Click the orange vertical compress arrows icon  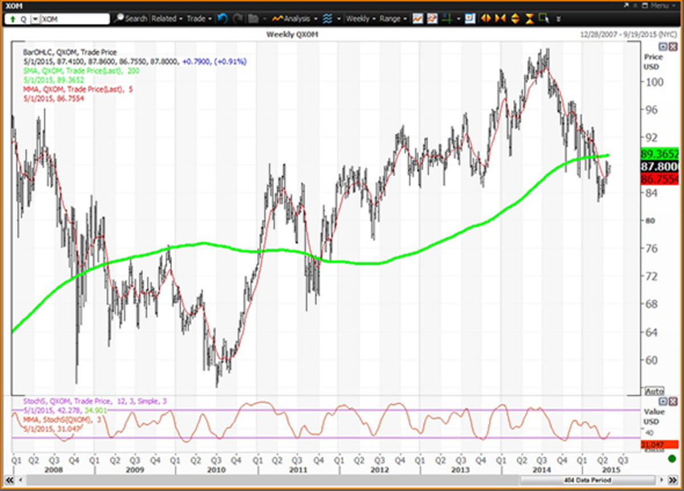530,19
